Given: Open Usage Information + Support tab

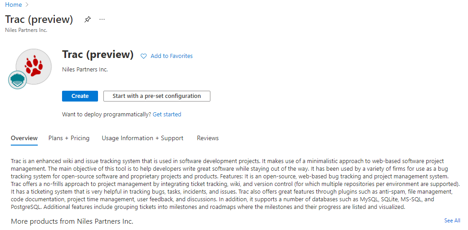Looking at the screenshot, I should pos(143,138).
